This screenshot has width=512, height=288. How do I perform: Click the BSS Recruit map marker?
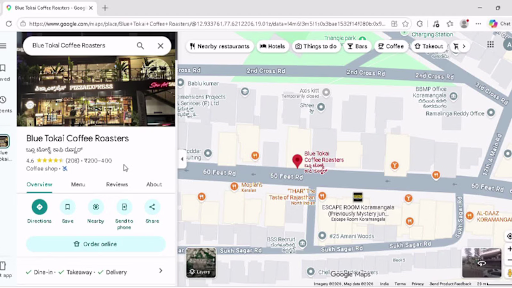(x=303, y=243)
